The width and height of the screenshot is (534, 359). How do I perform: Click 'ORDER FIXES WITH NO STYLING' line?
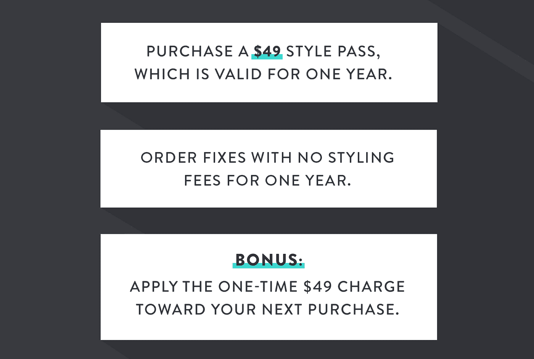(x=268, y=158)
